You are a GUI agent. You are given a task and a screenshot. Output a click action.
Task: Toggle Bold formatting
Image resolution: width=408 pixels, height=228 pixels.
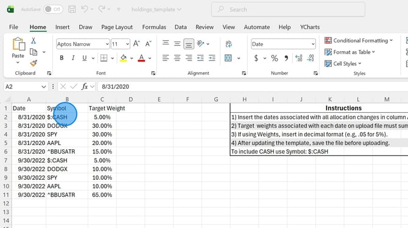62,58
